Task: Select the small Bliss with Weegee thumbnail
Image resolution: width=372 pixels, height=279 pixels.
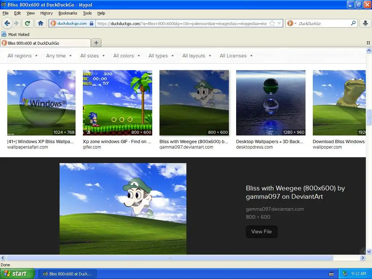Action: click(x=194, y=103)
